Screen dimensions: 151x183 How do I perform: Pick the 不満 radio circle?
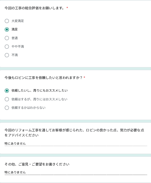click(7, 55)
